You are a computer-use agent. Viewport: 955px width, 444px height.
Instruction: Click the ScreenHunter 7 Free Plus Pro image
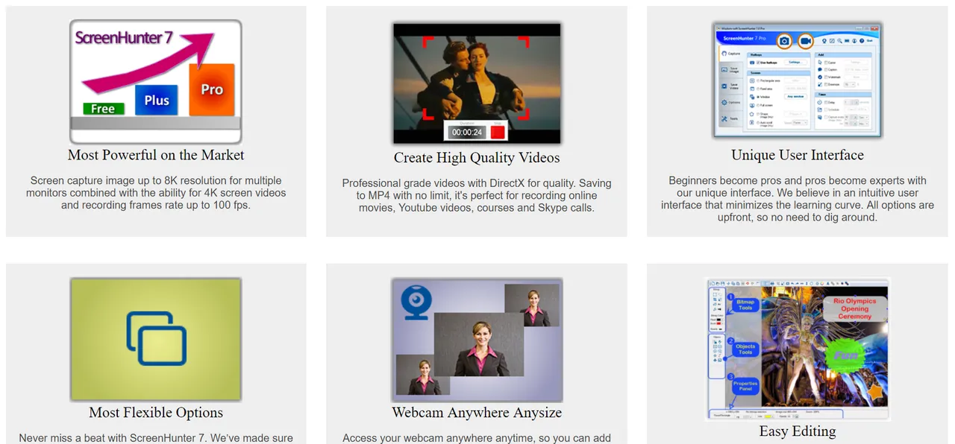click(x=156, y=82)
